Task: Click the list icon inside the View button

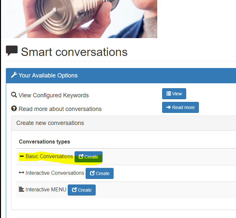Action: coord(169,94)
